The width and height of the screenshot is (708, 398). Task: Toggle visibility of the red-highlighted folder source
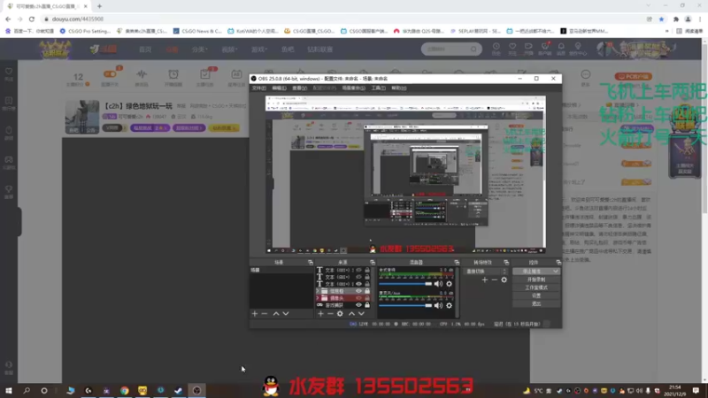tap(358, 298)
